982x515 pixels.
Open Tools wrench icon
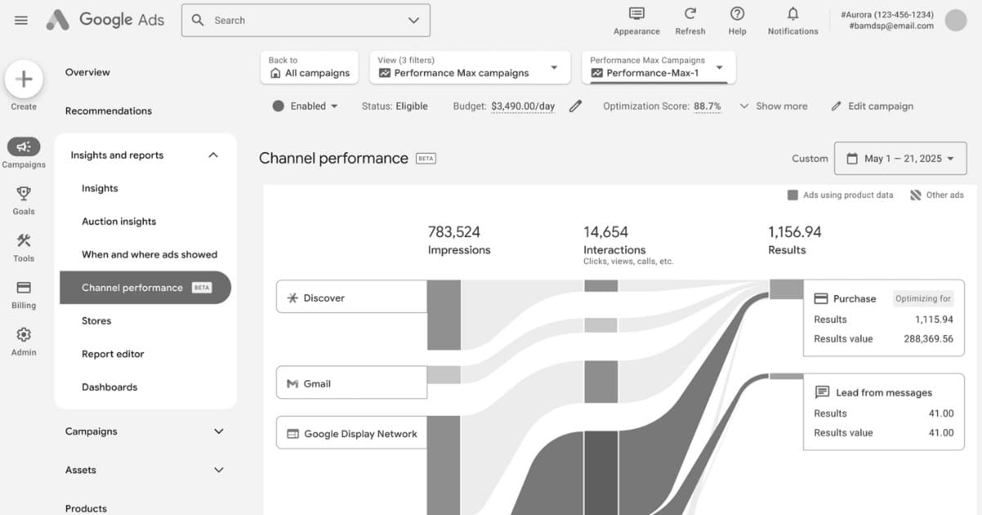point(24,240)
